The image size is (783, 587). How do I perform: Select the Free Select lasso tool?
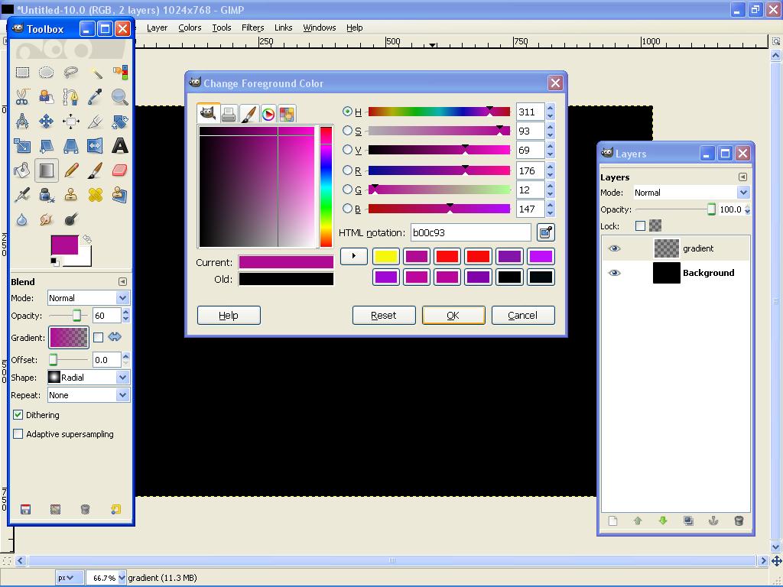tap(71, 73)
